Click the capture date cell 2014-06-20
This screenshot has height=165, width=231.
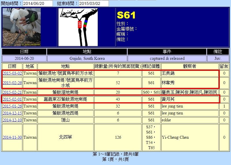tap(24, 58)
